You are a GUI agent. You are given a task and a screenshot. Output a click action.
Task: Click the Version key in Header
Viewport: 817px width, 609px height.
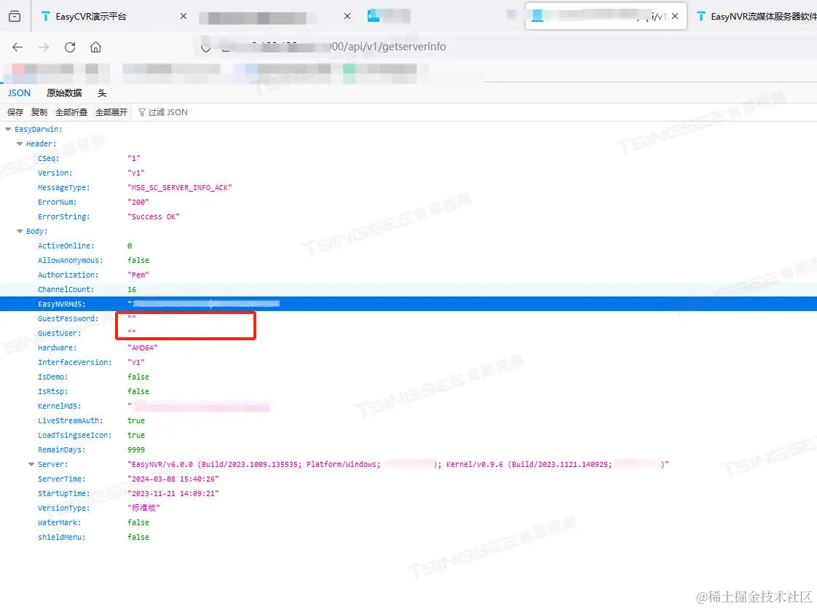[55, 173]
